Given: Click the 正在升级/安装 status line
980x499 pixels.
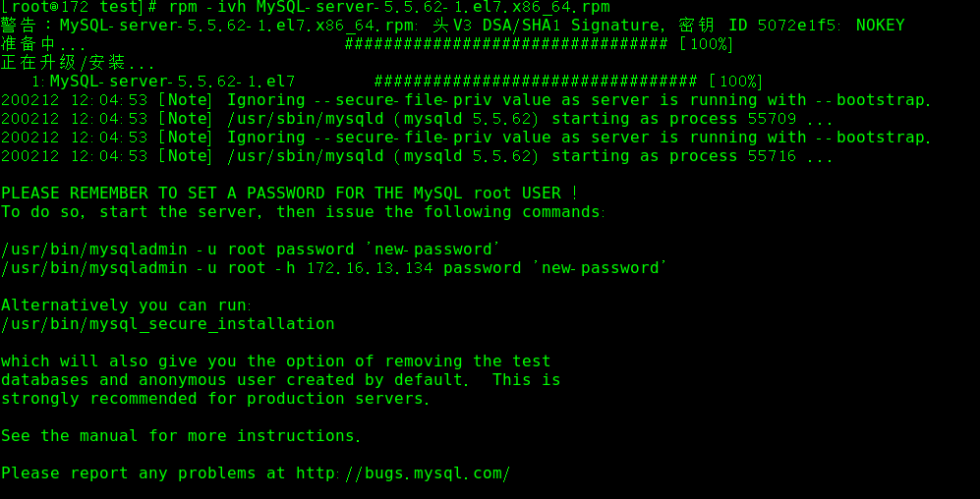Looking at the screenshot, I should pos(78,63).
